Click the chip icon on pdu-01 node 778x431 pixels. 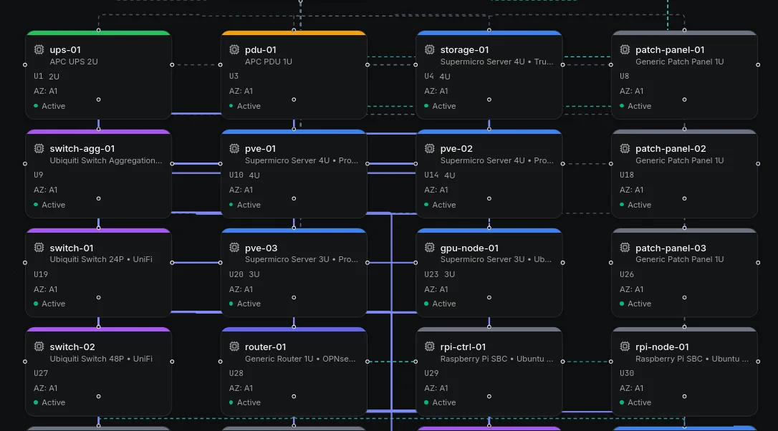pos(234,49)
